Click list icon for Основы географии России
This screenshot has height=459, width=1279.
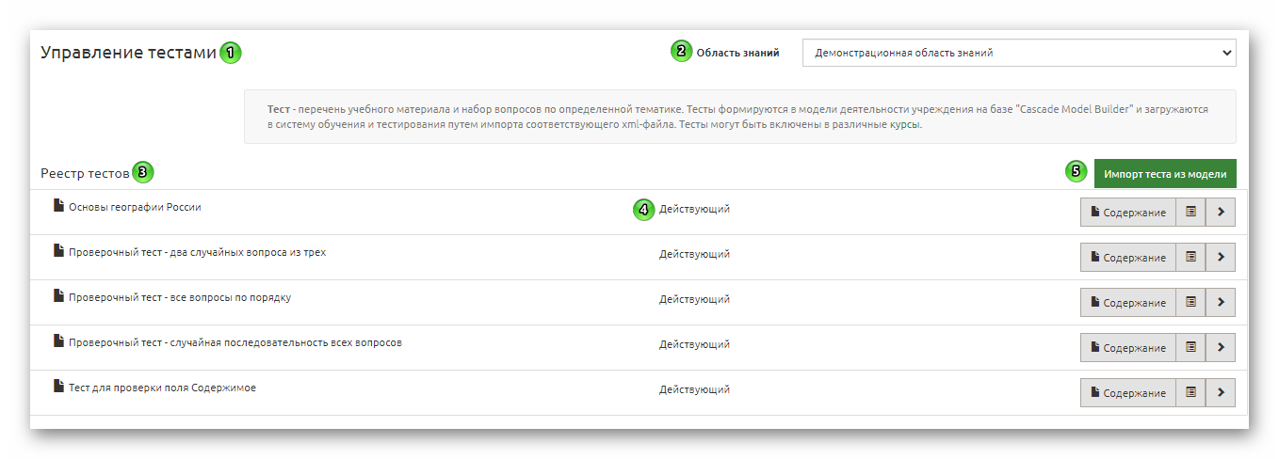pos(1190,213)
